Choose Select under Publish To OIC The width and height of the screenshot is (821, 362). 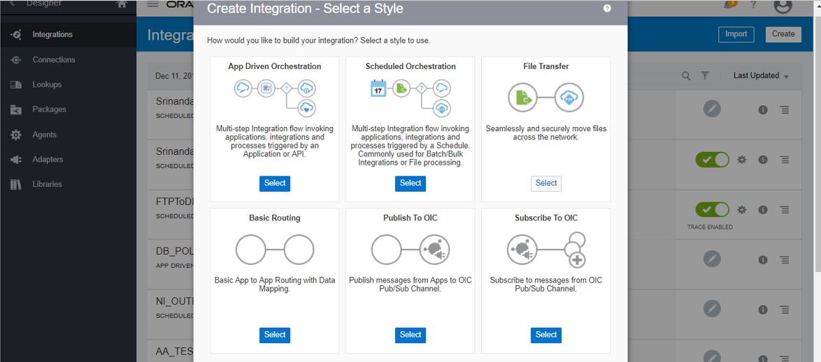410,335
